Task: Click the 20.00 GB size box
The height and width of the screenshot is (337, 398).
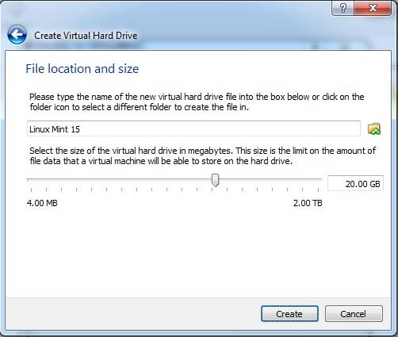Action: click(355, 183)
